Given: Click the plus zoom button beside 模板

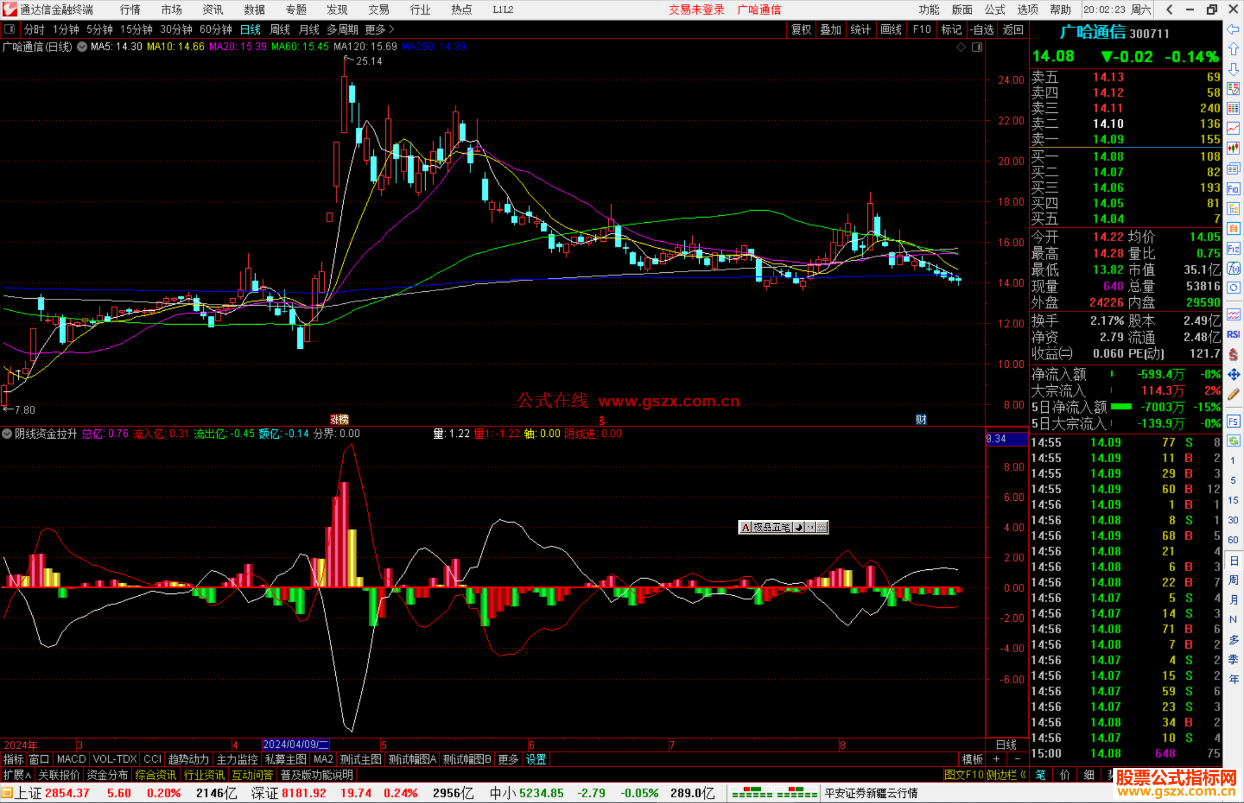Looking at the screenshot, I should pyautogui.click(x=996, y=759).
